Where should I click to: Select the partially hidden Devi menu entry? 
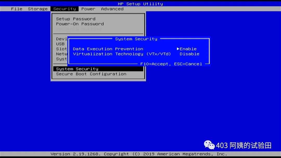pos(61,39)
